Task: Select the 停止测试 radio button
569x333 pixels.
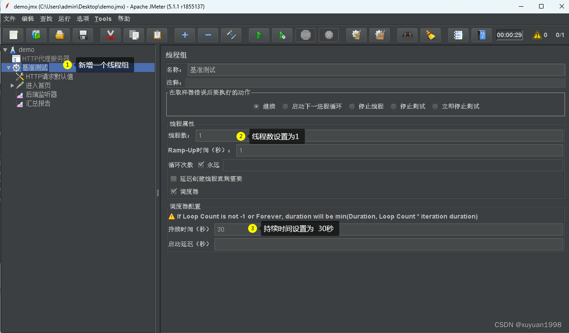Action: (x=393, y=106)
